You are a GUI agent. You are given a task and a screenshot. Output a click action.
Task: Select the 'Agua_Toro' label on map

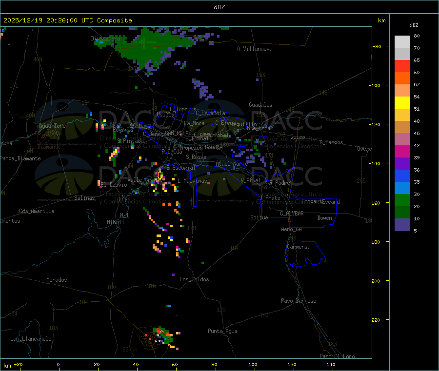(x=52, y=126)
